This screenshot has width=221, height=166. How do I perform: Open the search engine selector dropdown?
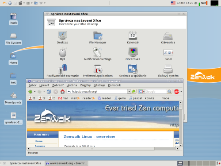click(x=144, y=92)
